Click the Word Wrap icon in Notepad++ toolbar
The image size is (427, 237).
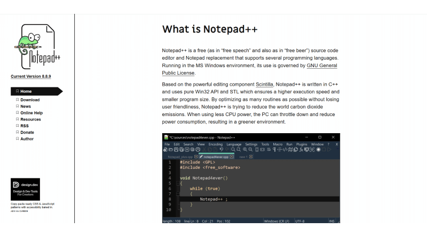tap(268, 150)
